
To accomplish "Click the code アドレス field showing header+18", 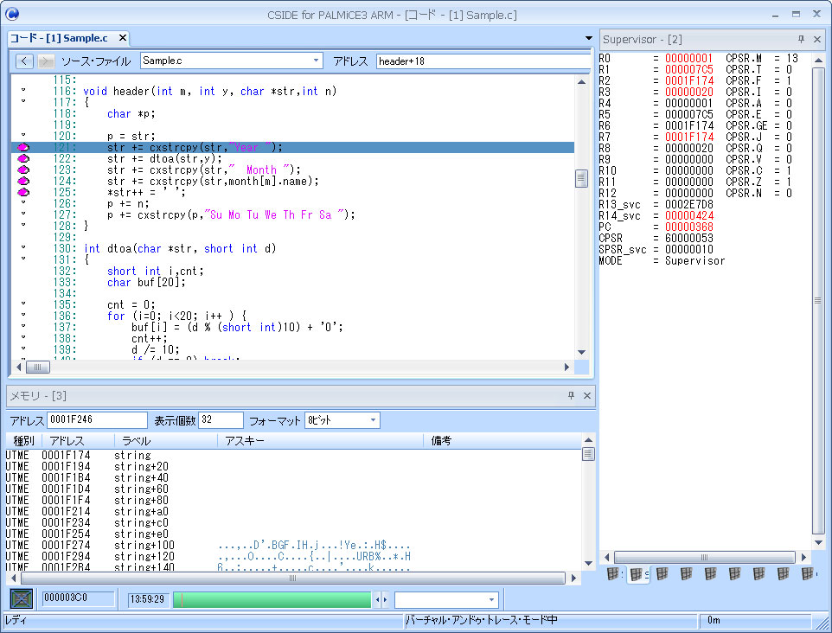I will tap(483, 61).
